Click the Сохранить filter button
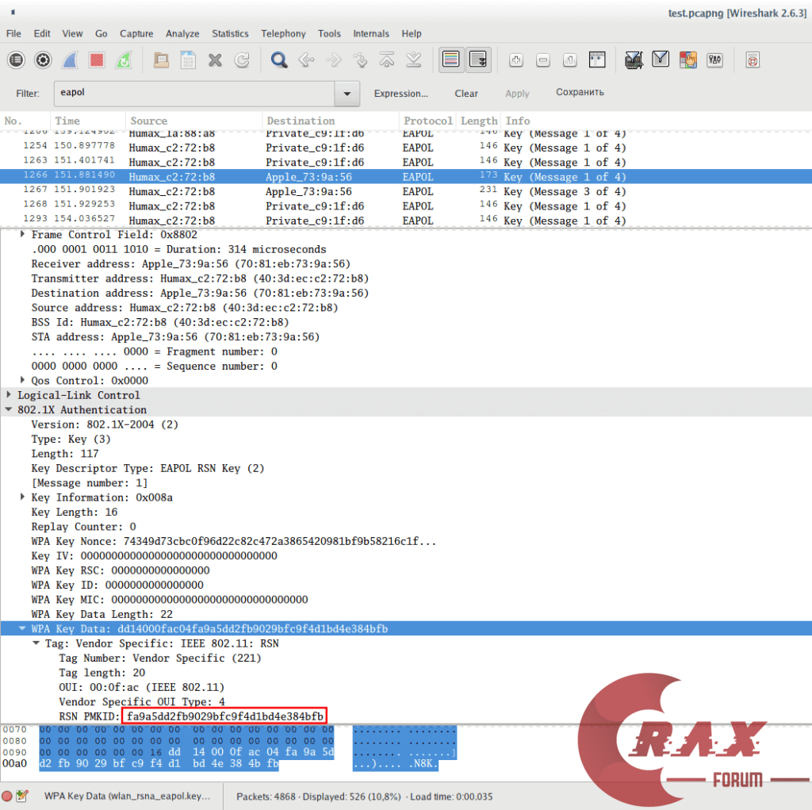The height and width of the screenshot is (810, 812). pos(580,92)
